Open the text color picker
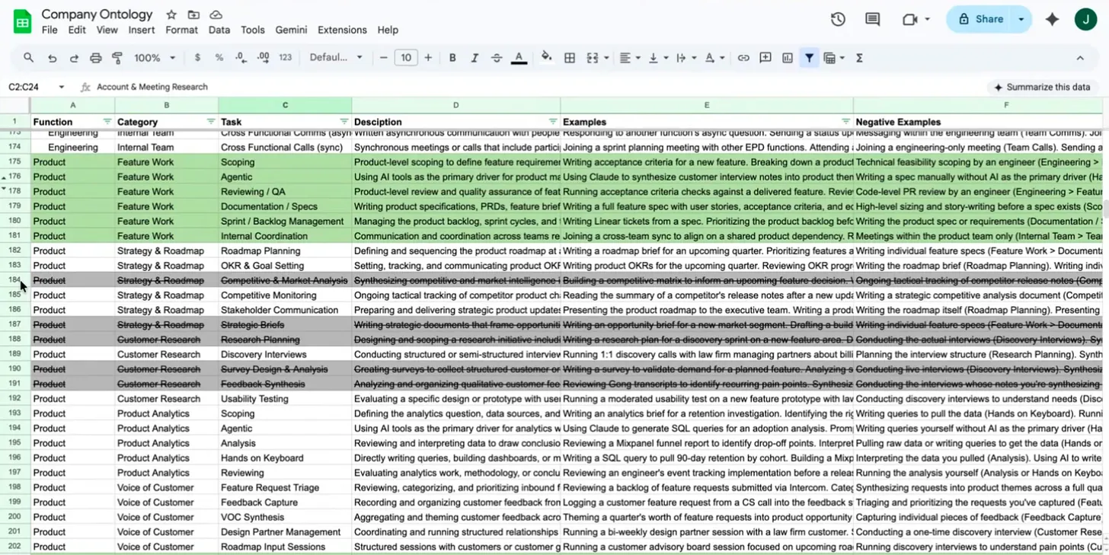Viewport: 1109px width, 555px height. click(519, 58)
